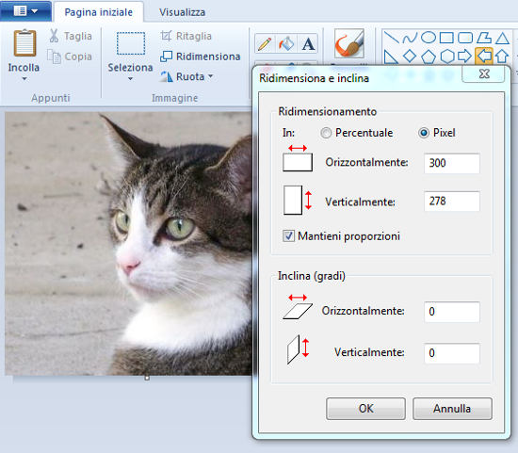The image size is (518, 453).
Task: Click the resize Orizzontalmente field showing 300
Action: (451, 163)
